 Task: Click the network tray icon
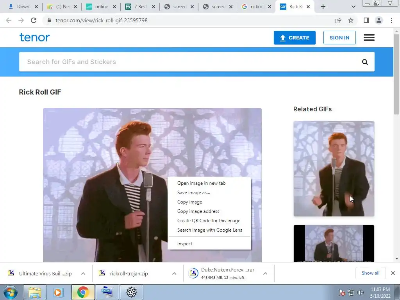coord(351,293)
